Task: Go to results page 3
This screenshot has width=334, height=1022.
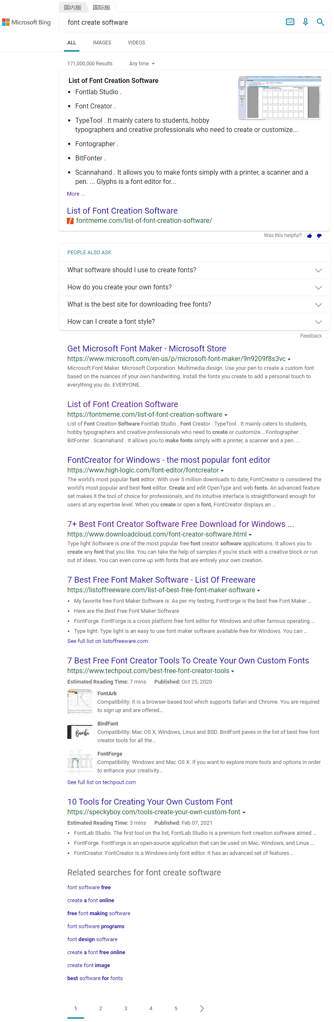Action: click(x=126, y=1009)
